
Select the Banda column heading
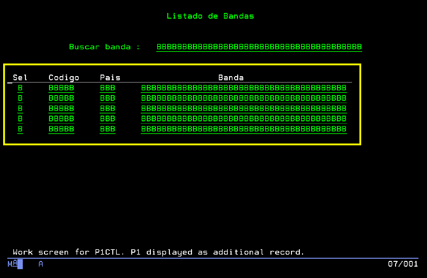coord(231,77)
